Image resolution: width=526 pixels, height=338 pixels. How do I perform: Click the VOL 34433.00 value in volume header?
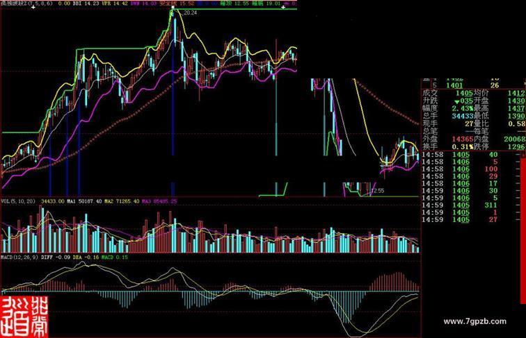point(53,201)
